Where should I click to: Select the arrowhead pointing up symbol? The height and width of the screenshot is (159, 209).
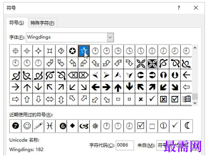(118, 75)
